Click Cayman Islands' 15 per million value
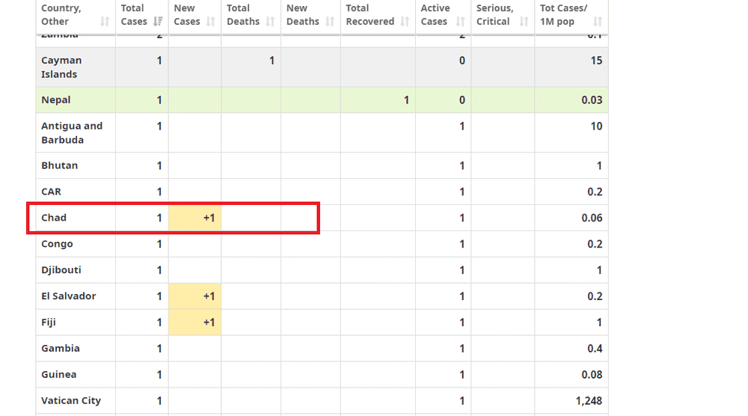Image resolution: width=748 pixels, height=416 pixels. coord(596,61)
